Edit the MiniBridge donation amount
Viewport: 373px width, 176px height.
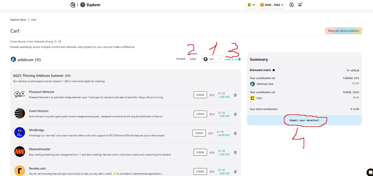(x=199, y=133)
